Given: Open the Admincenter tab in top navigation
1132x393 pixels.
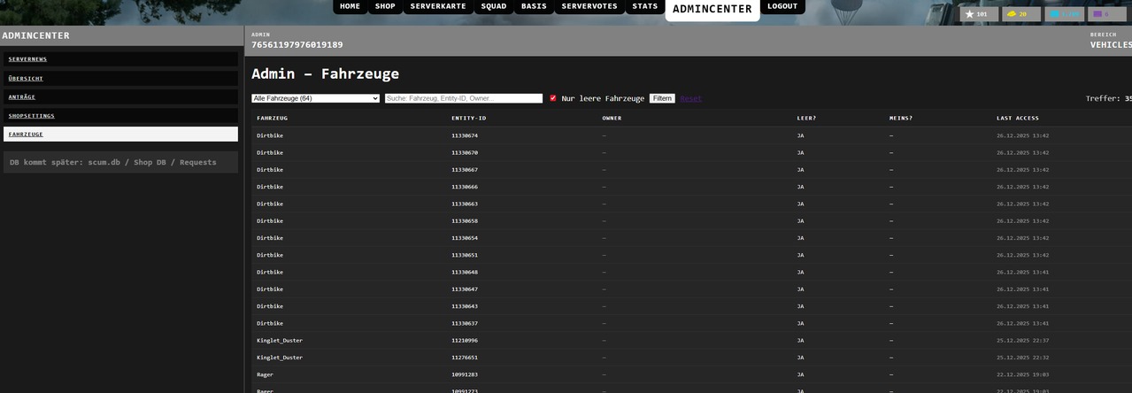Looking at the screenshot, I should pyautogui.click(x=712, y=9).
